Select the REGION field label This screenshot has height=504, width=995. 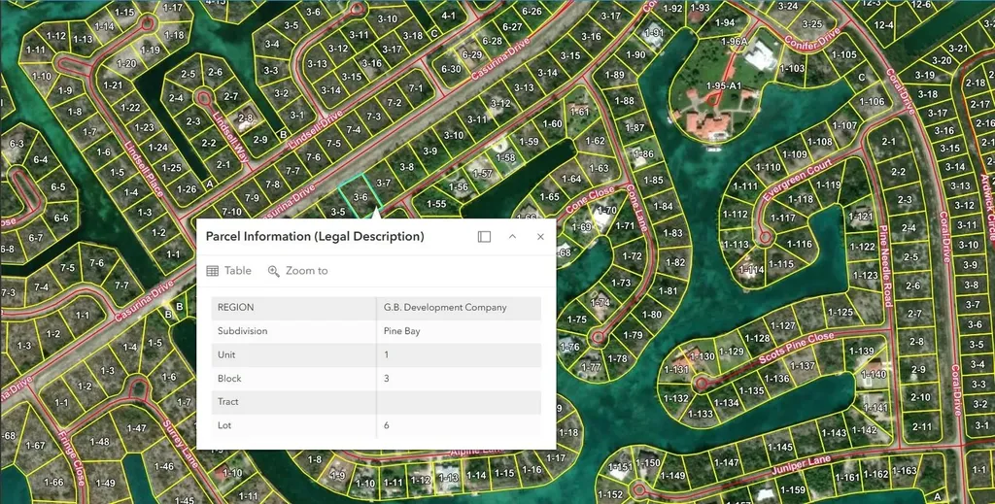[235, 308]
